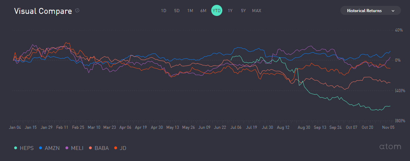
Task: Click the green HEPS legend dot
Action: [16, 148]
